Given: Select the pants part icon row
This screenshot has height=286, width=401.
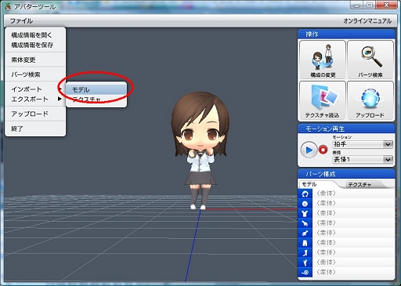Looking at the screenshot, I should tap(346, 243).
